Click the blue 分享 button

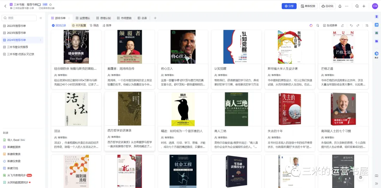(x=289, y=6)
